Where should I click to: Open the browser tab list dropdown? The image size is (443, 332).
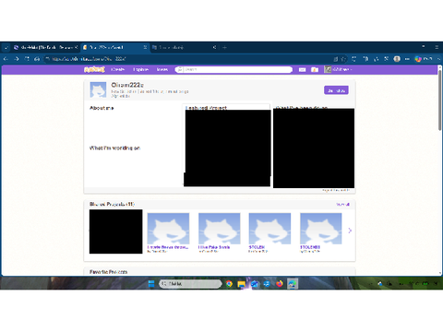(6, 47)
